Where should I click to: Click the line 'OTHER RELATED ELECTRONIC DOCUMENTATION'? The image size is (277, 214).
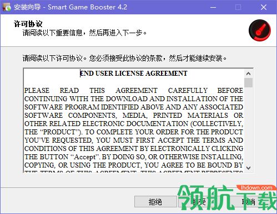click(x=134, y=124)
